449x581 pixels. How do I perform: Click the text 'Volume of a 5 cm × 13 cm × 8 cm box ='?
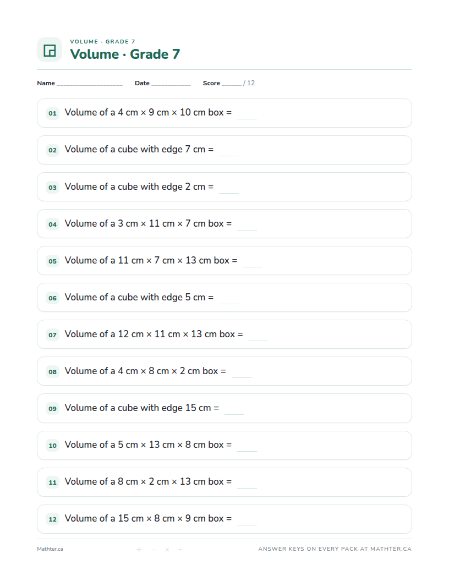coord(148,445)
